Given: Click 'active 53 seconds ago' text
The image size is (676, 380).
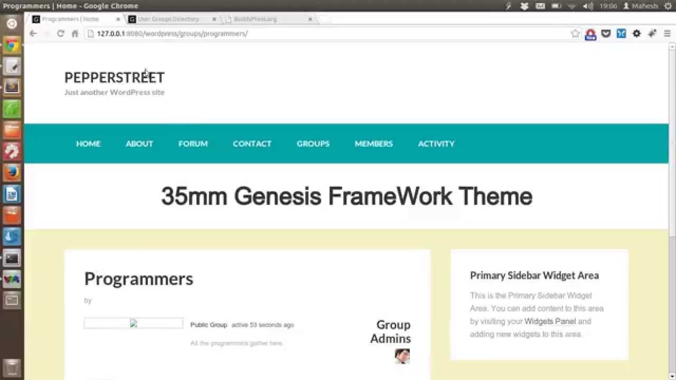Looking at the screenshot, I should 262,325.
